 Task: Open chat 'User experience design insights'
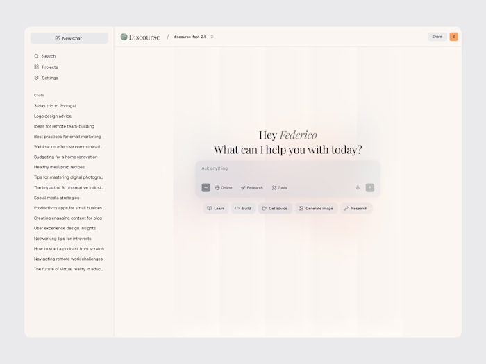(x=65, y=228)
